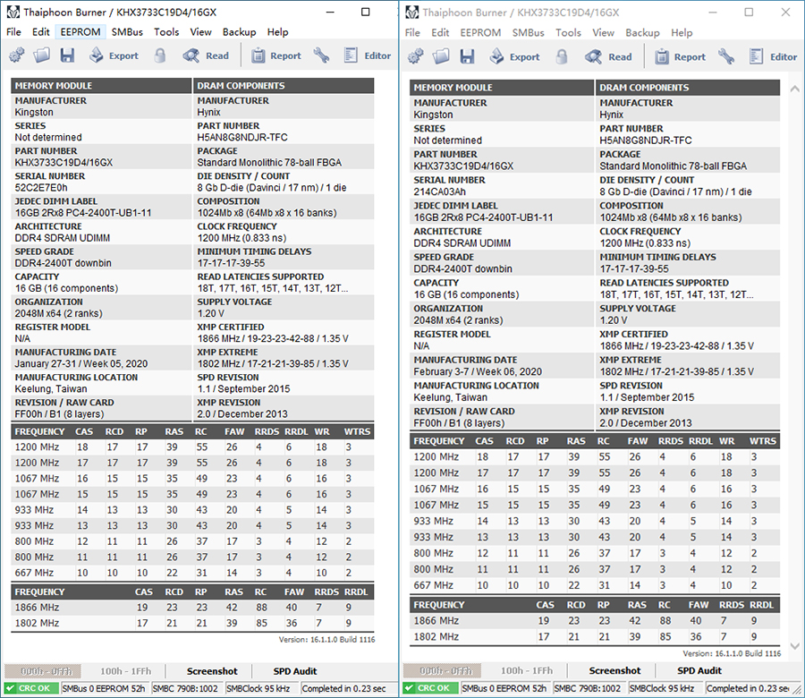This screenshot has width=805, height=698.
Task: Click 1866 MHz XMP row in right window
Action: coord(595,620)
